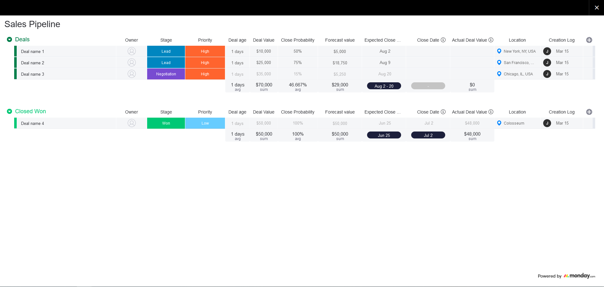Change High priority of Deal name 3

[x=205, y=74]
